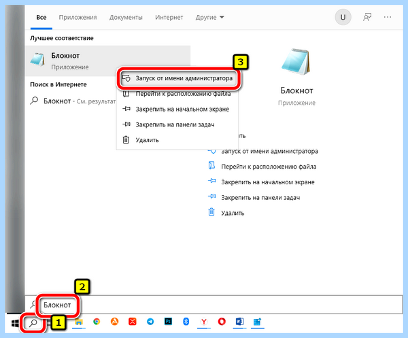The height and width of the screenshot is (338, 408).
Task: Switch to the Документы tab
Action: [x=126, y=17]
